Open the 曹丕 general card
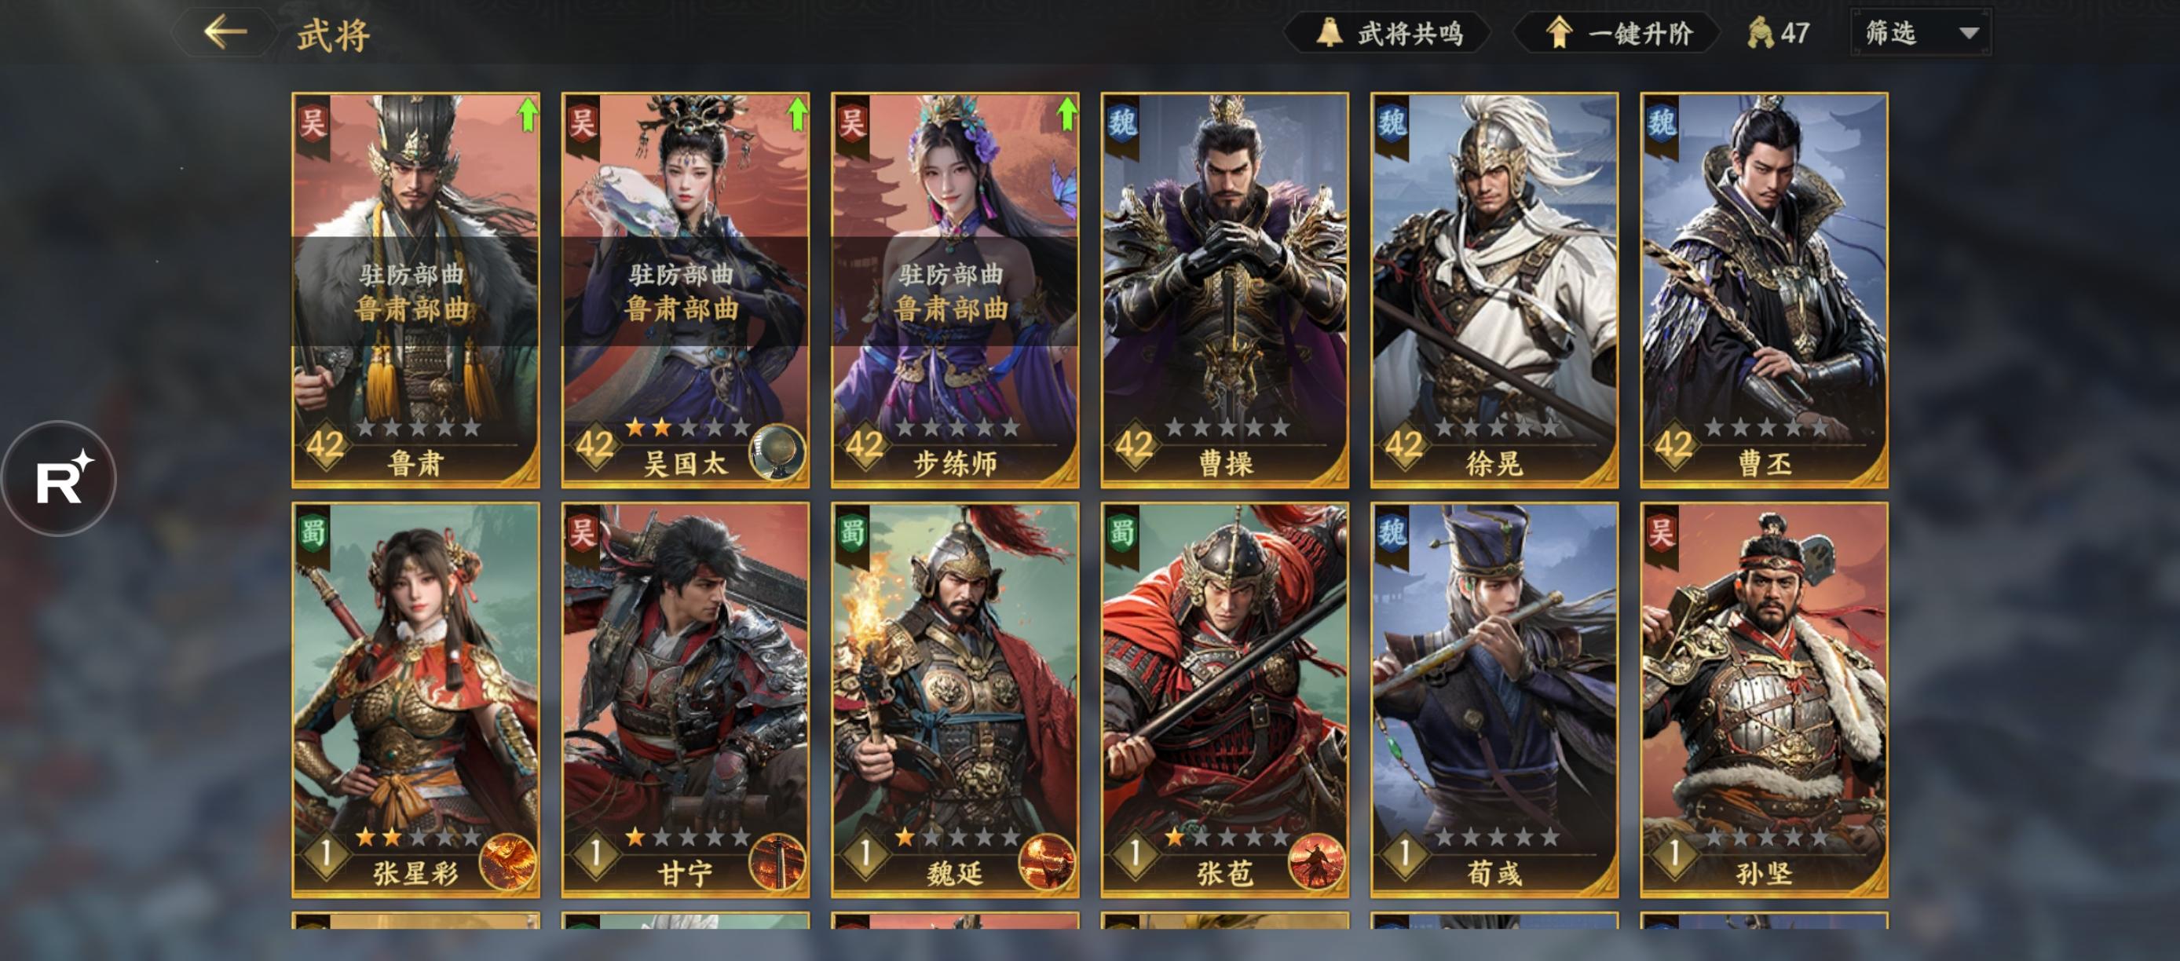The image size is (2180, 961). 1764,290
